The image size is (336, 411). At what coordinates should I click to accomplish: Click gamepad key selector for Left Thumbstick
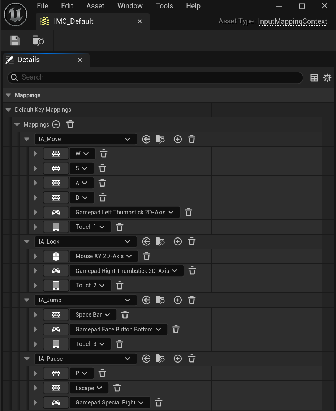(x=56, y=212)
